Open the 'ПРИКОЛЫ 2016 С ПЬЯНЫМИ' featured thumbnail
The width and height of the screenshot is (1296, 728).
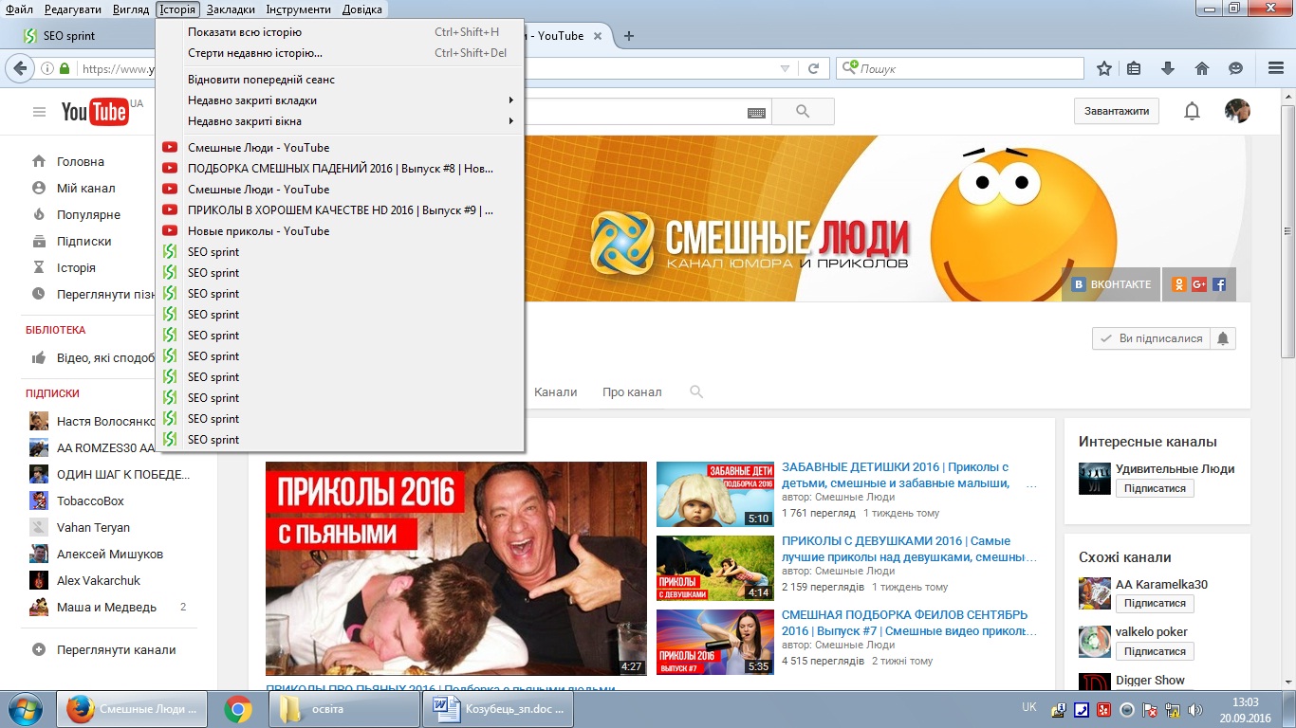click(x=456, y=568)
